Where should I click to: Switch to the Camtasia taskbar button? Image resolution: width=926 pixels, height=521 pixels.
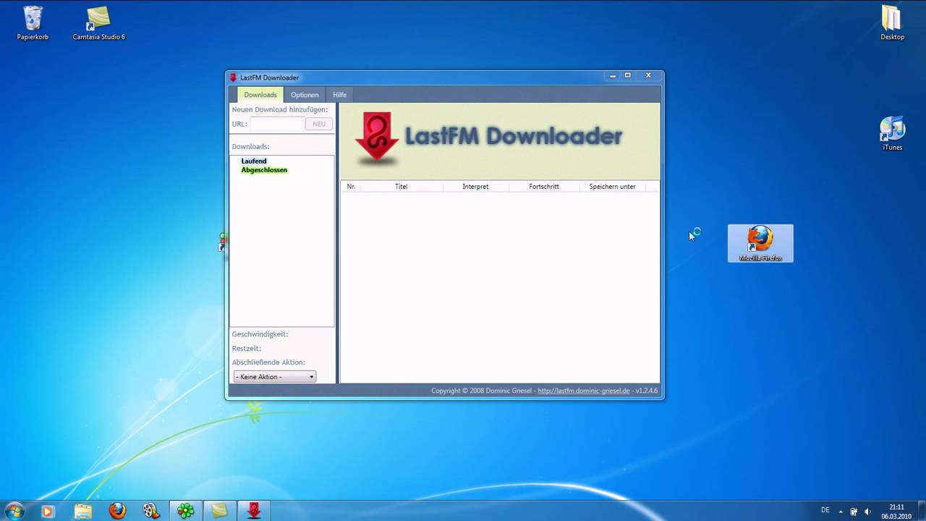point(219,511)
